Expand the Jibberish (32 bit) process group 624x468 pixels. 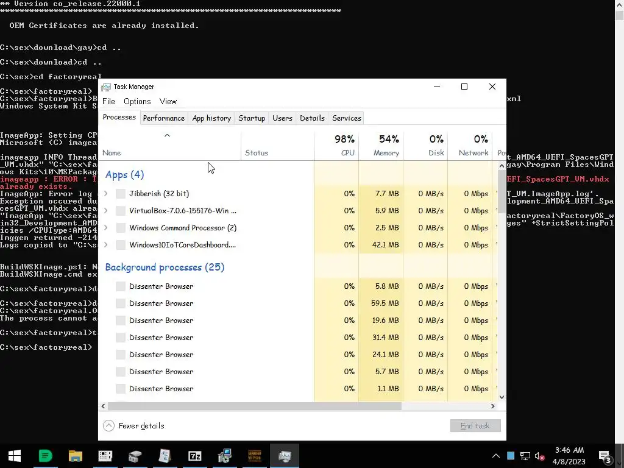(106, 194)
